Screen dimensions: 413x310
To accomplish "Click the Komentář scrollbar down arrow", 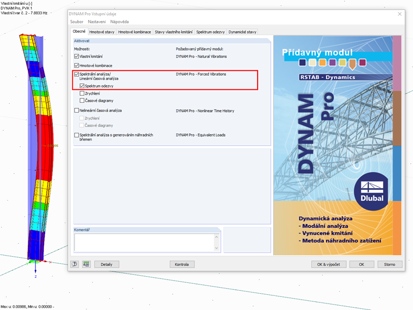I will click(216, 248).
